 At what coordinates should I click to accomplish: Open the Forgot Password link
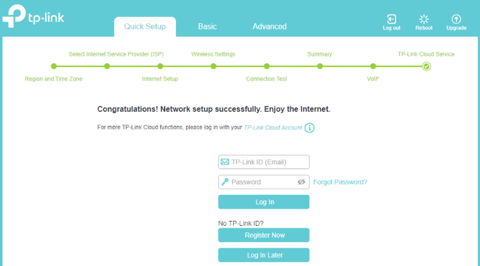[x=340, y=182]
